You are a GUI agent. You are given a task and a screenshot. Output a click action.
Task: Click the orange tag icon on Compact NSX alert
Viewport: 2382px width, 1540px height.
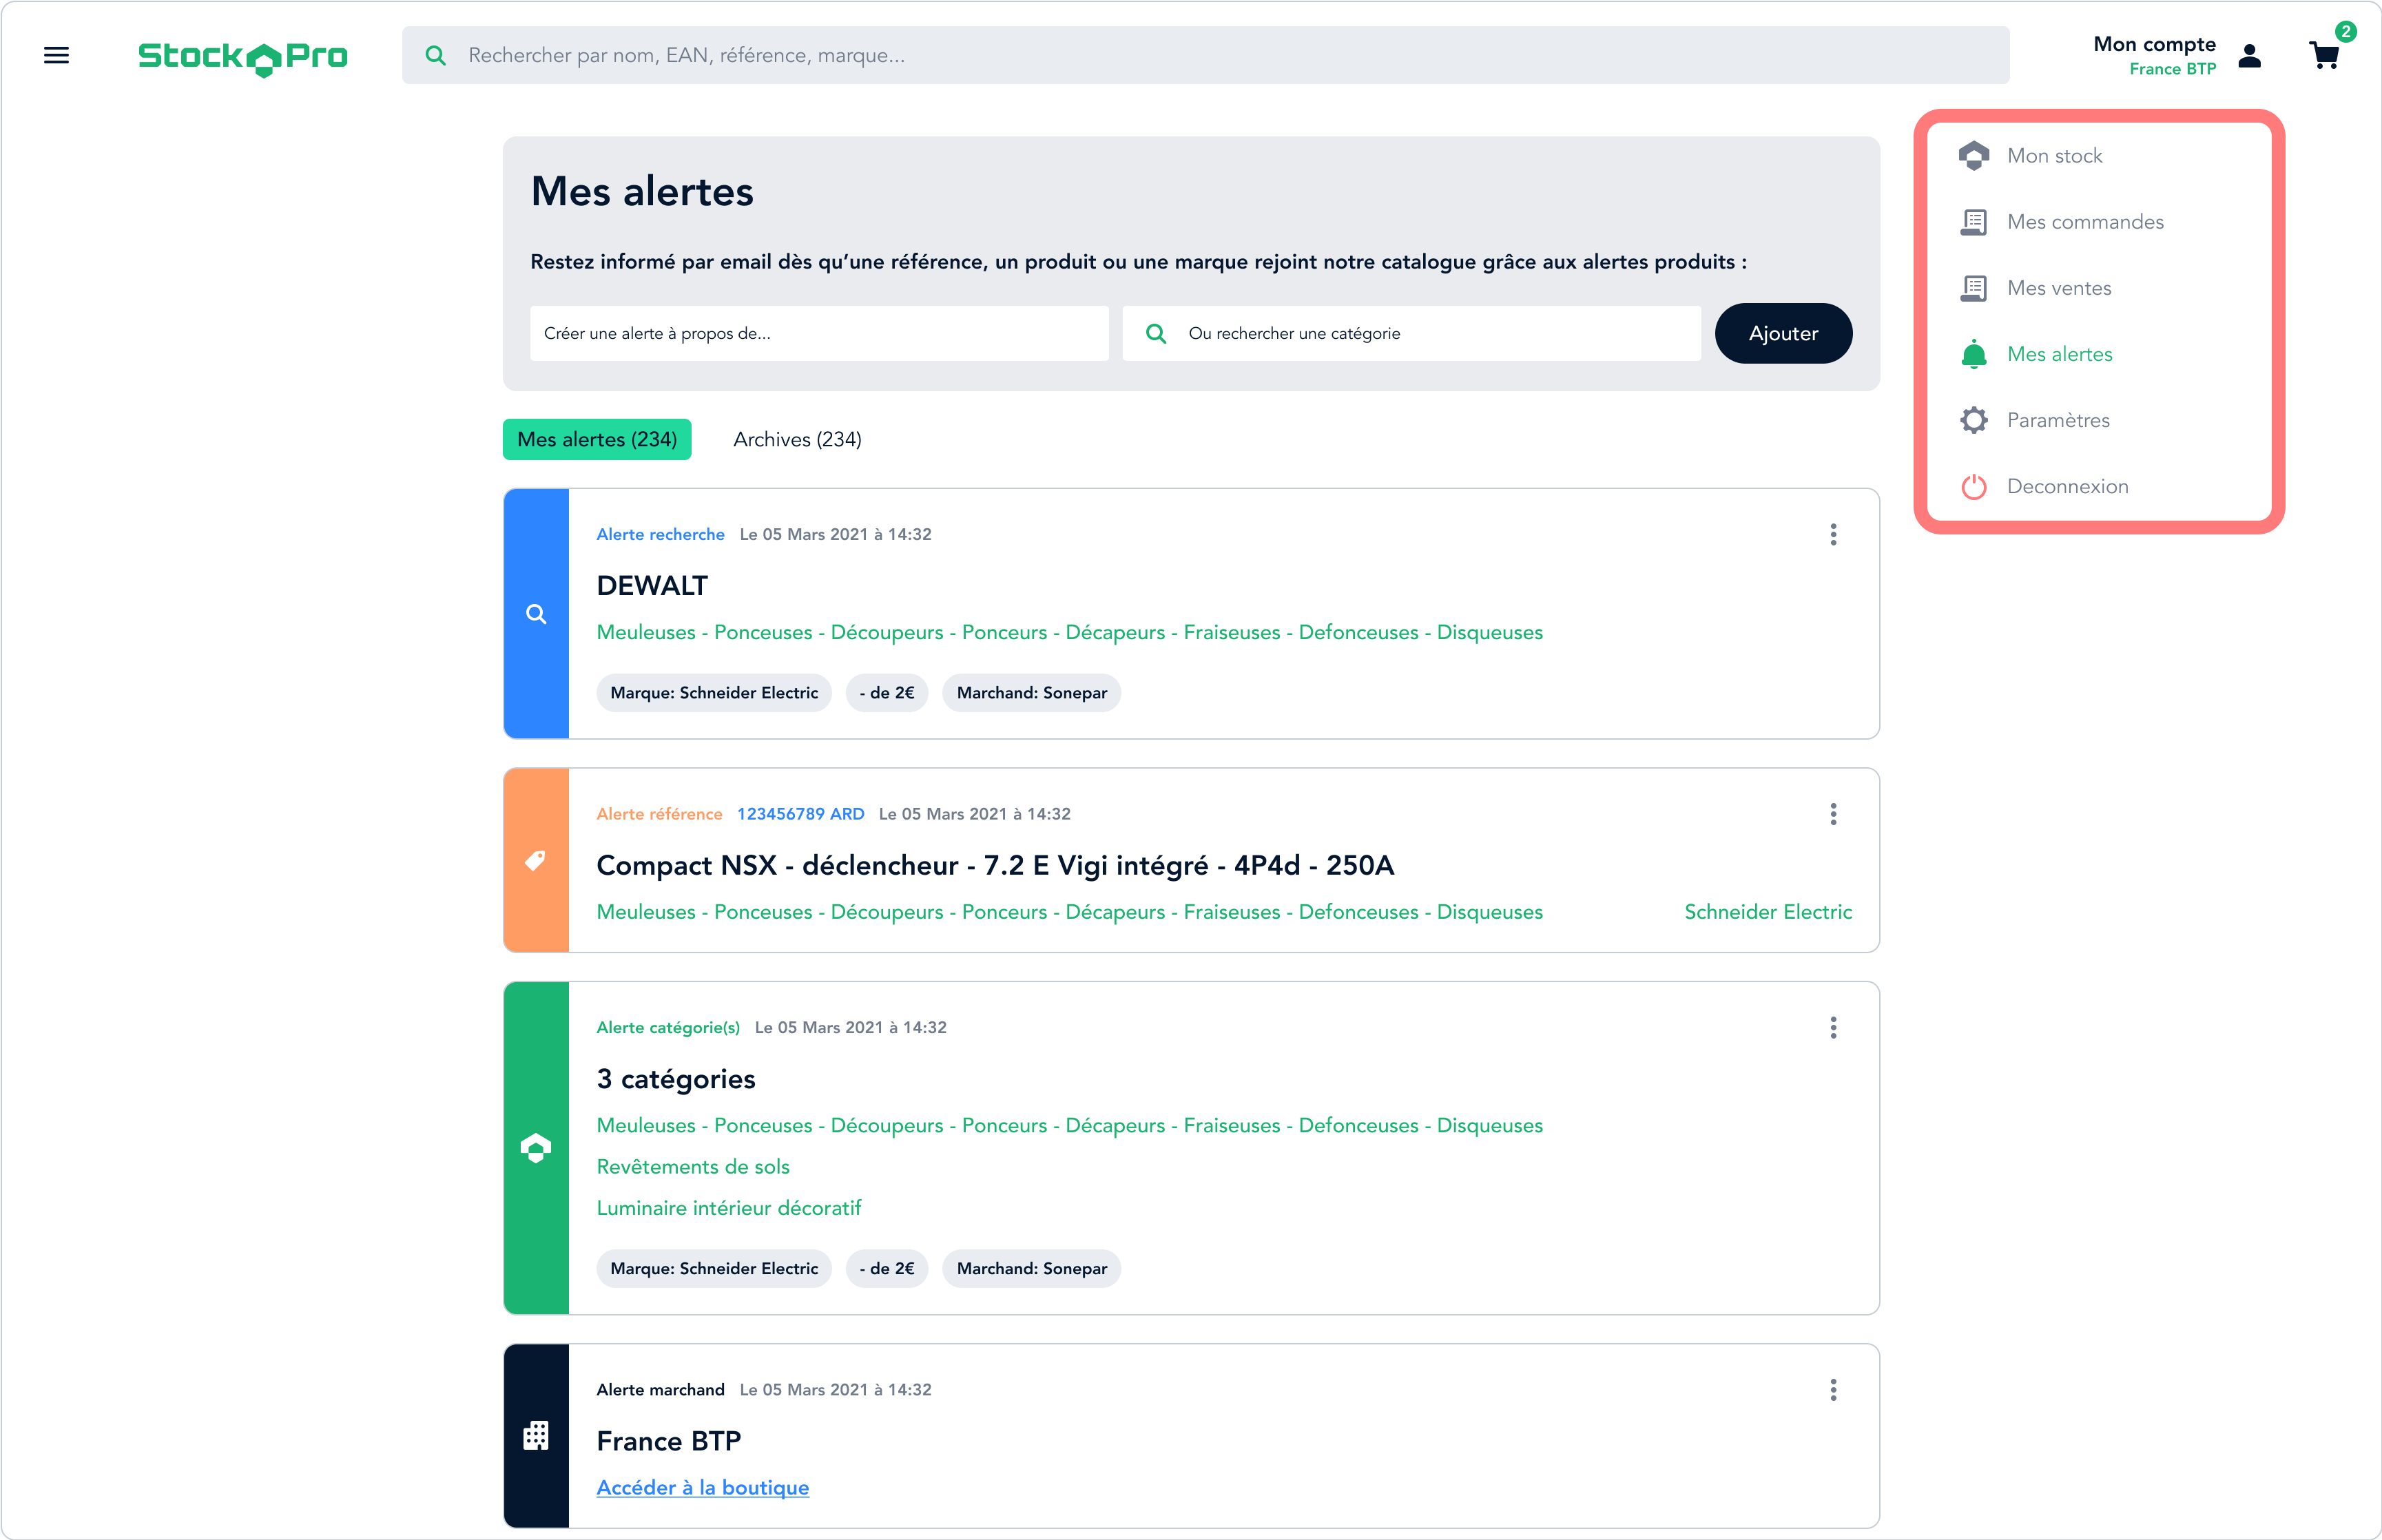point(536,860)
